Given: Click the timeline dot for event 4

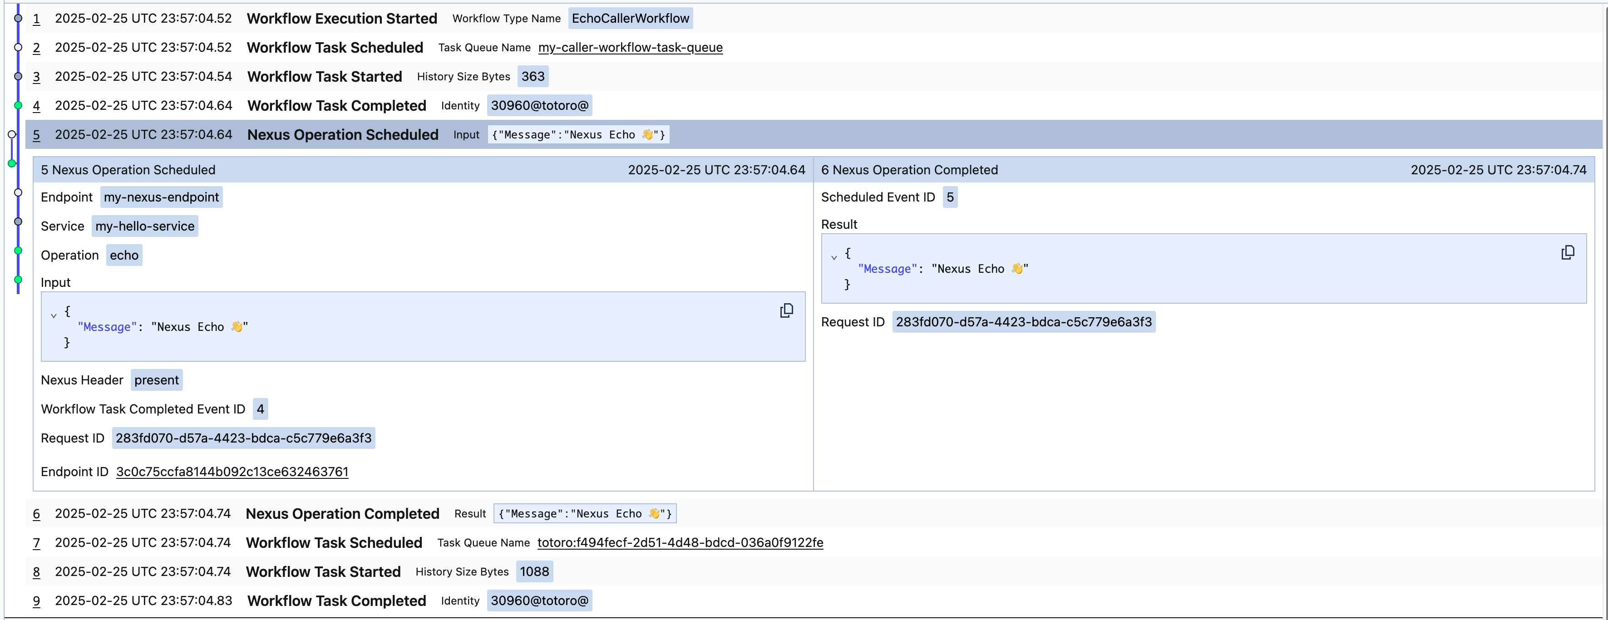Looking at the screenshot, I should [18, 105].
